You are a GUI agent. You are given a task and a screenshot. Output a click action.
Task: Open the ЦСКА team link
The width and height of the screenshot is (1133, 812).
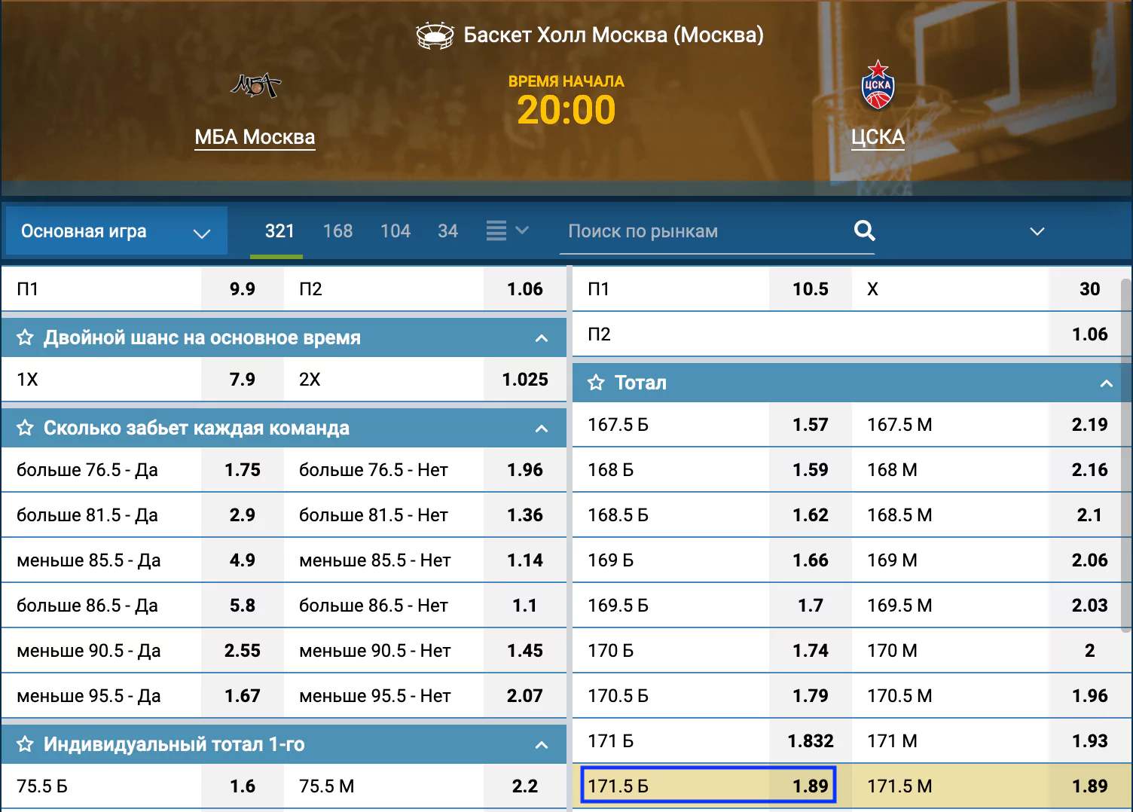pyautogui.click(x=878, y=137)
